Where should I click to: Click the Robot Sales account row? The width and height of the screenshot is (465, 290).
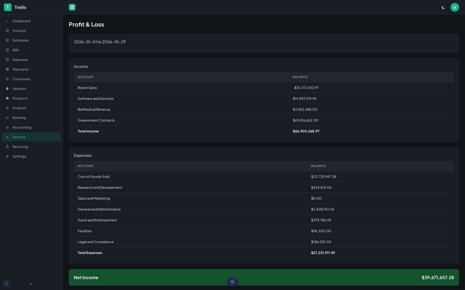(264, 88)
